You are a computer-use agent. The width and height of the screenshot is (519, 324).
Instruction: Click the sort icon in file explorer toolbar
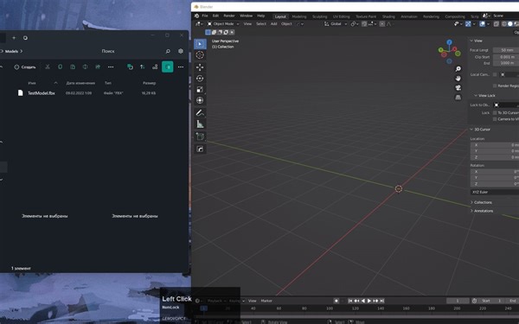(143, 67)
